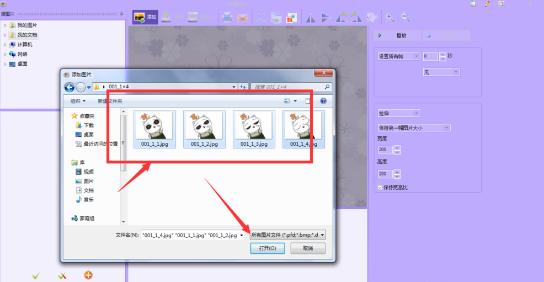Select 下载 in the dialog's favorites list

click(84, 125)
